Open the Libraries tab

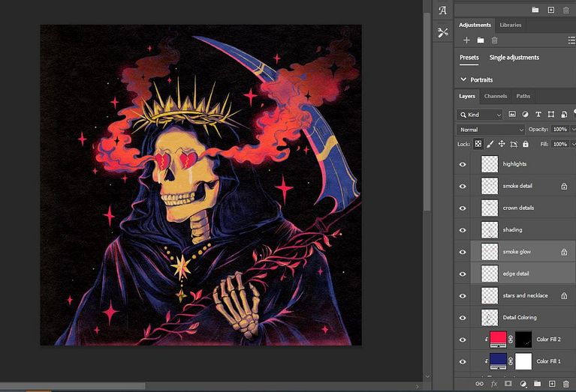point(510,25)
